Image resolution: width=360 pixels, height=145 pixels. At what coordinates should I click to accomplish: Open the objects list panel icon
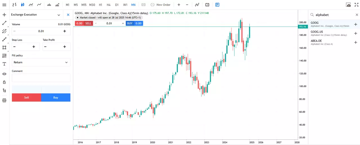point(4,100)
